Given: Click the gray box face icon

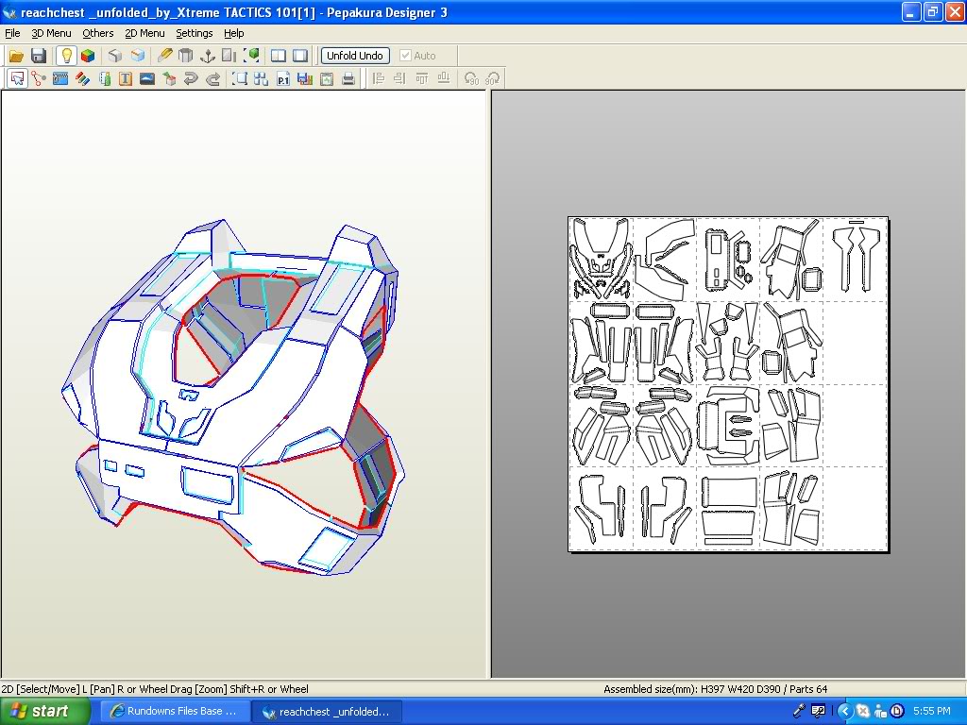Looking at the screenshot, I should (x=114, y=56).
